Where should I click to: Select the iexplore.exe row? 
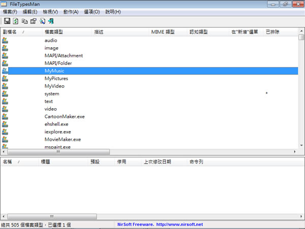point(150,132)
